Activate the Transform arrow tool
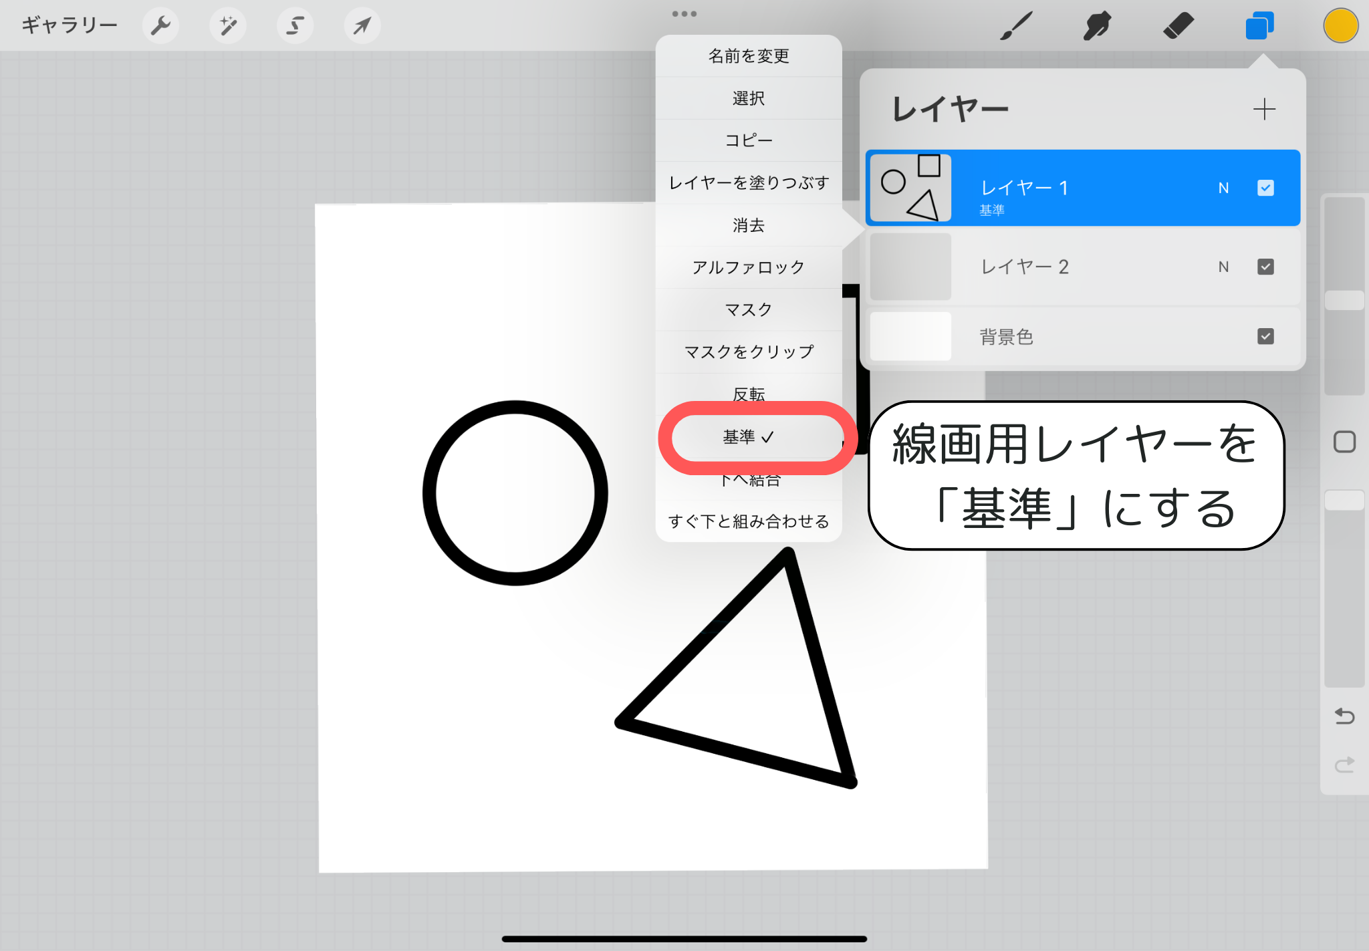This screenshot has height=951, width=1369. click(x=362, y=26)
